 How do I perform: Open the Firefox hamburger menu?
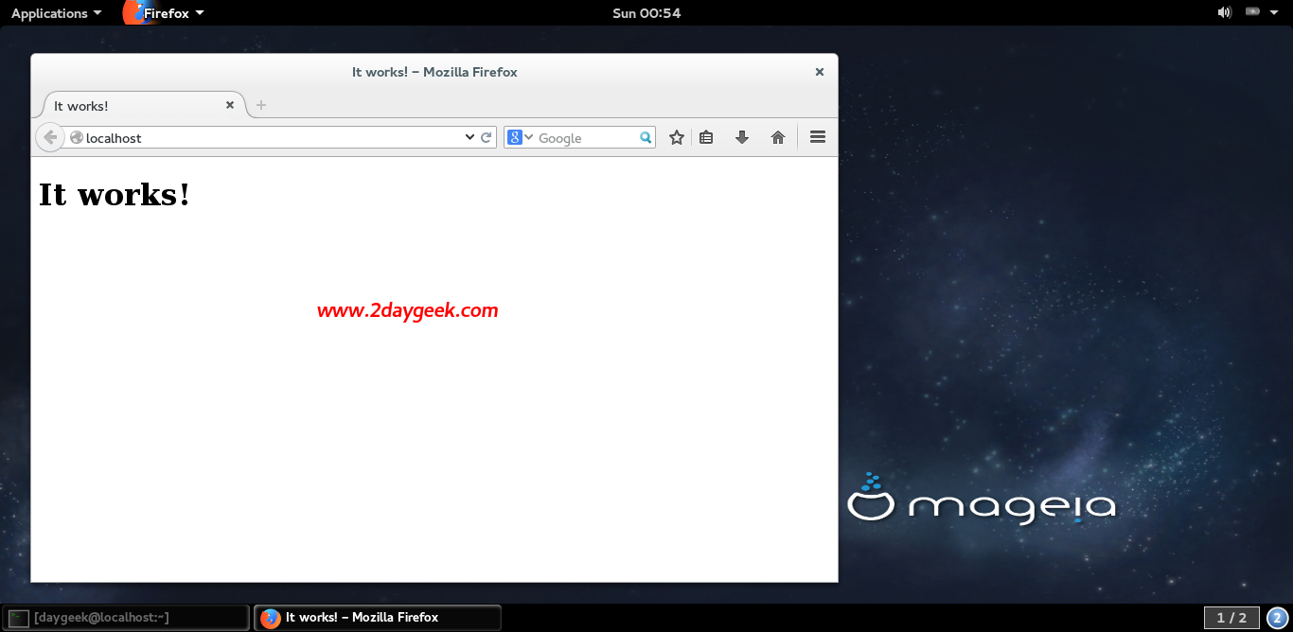[x=818, y=137]
